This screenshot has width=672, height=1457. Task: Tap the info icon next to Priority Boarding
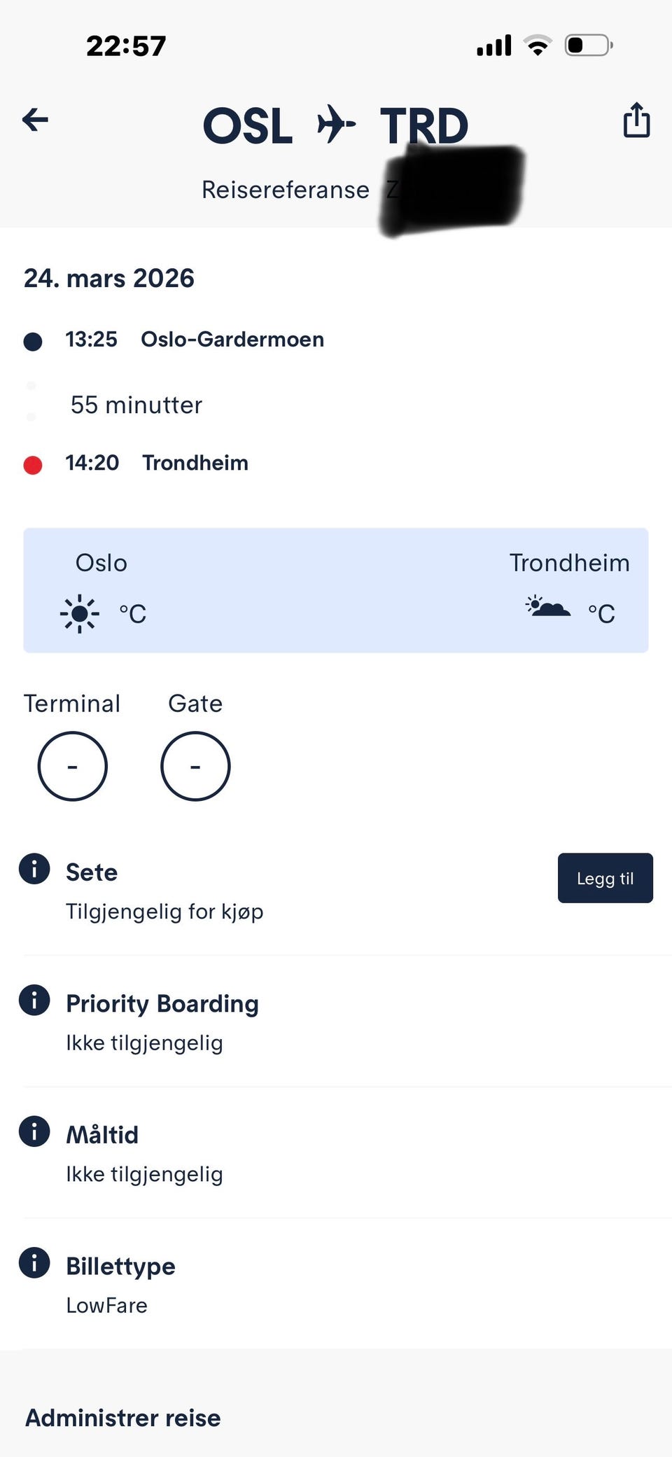[34, 1000]
